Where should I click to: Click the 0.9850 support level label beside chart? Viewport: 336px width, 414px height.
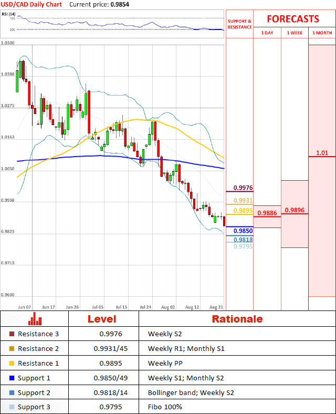(x=243, y=231)
